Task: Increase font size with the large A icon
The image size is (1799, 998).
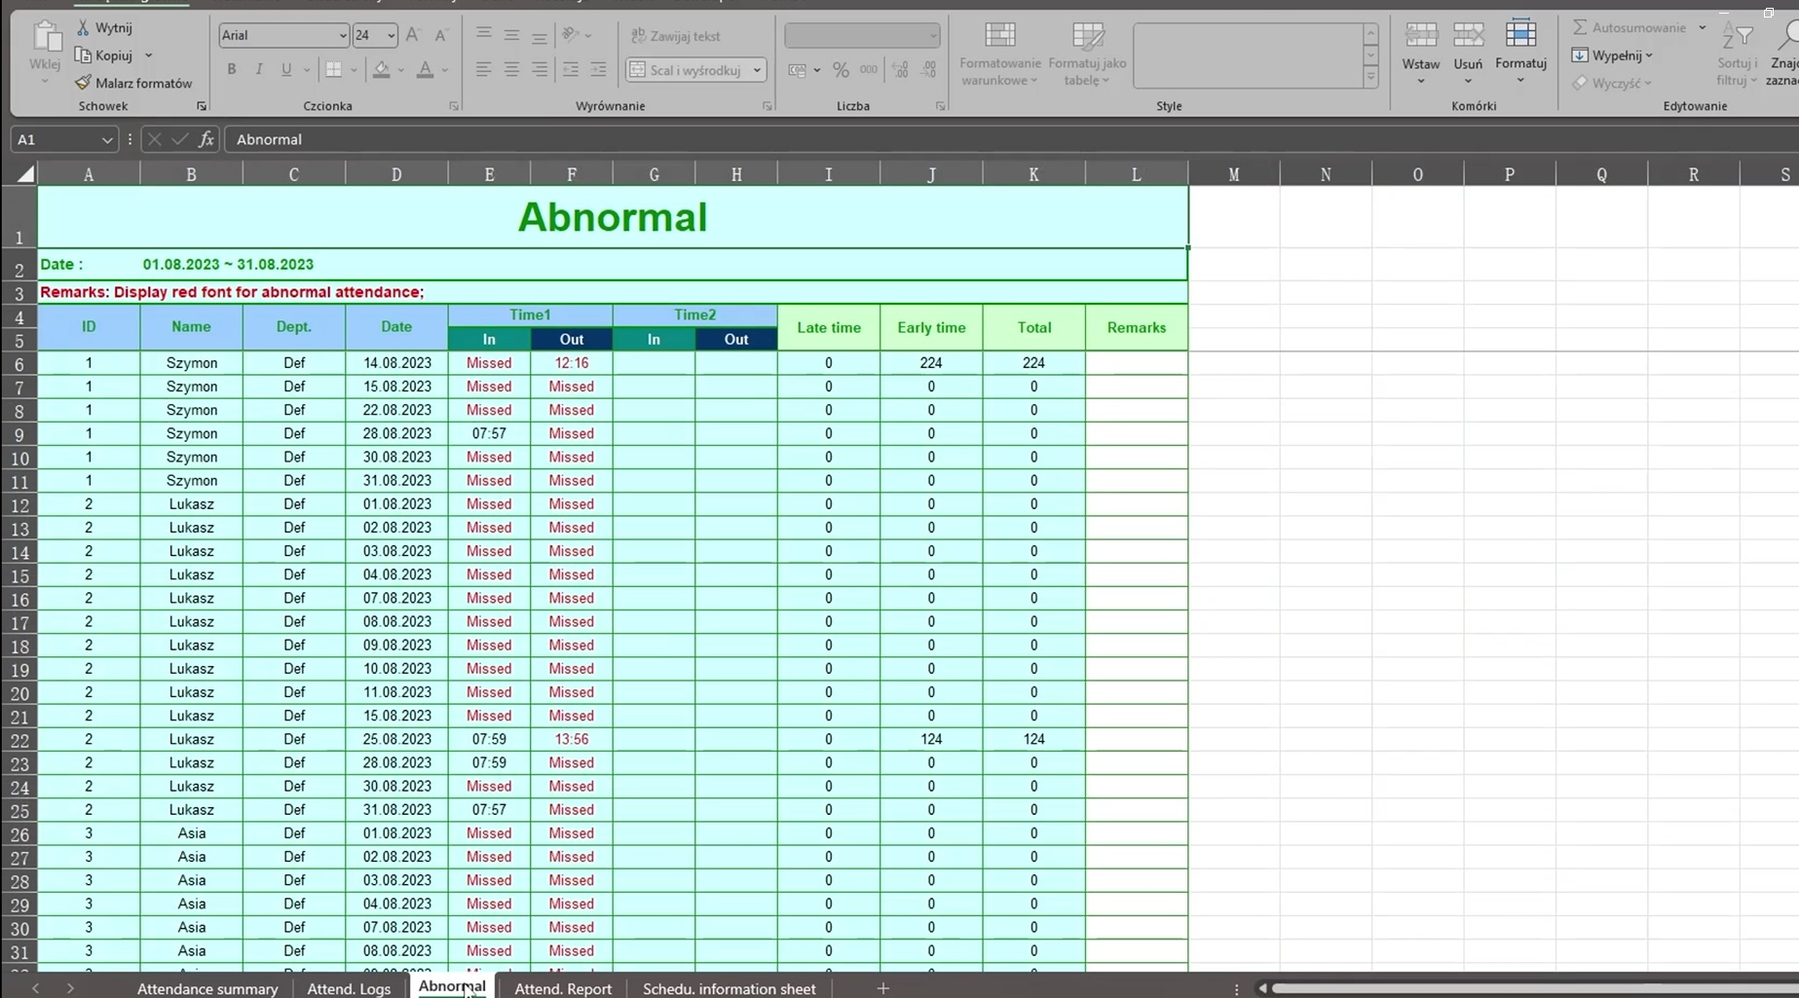Action: (x=413, y=35)
